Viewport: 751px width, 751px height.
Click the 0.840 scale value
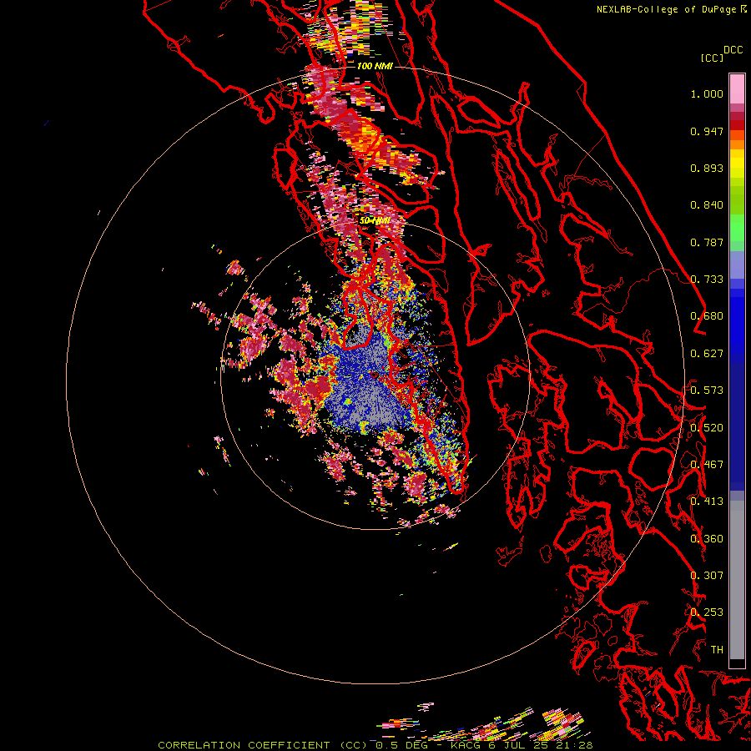(x=707, y=205)
